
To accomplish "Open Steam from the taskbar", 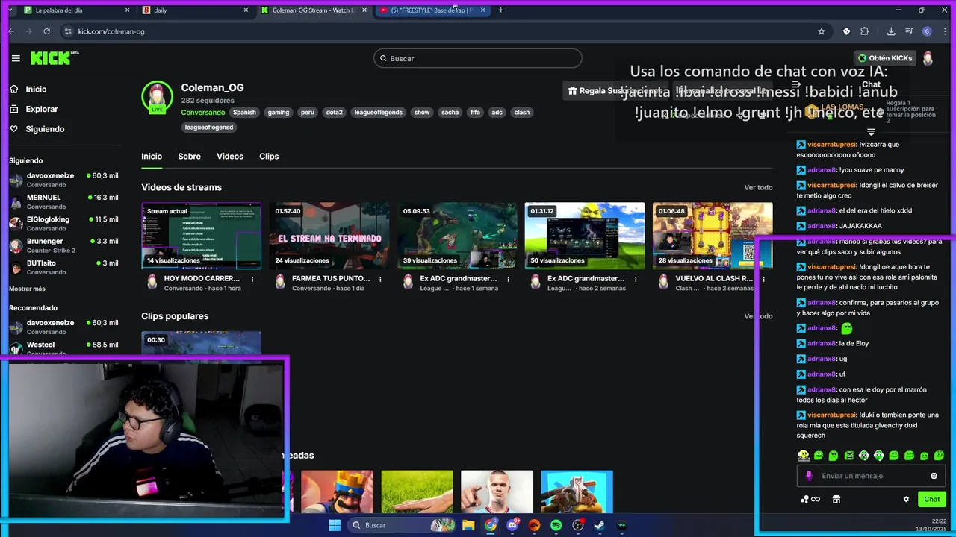I will [x=599, y=525].
